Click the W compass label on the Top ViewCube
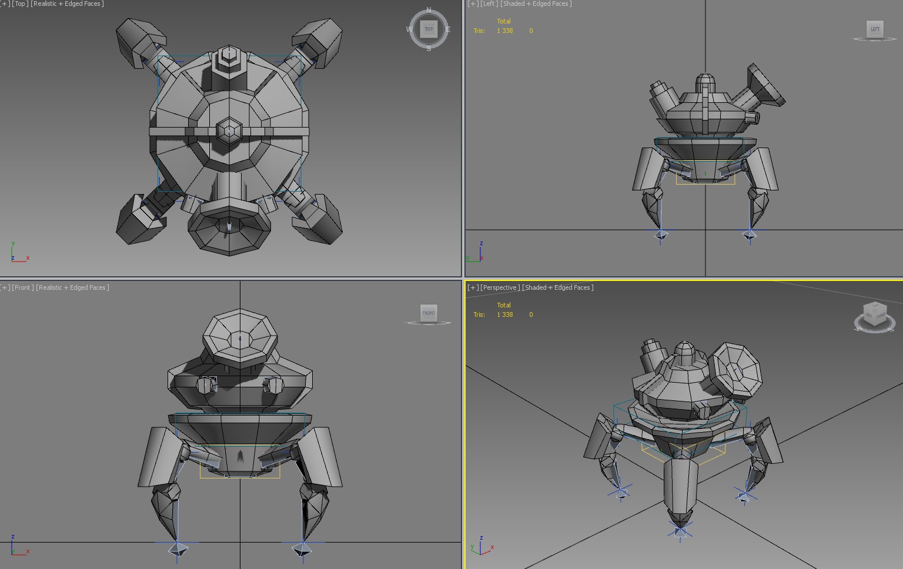The height and width of the screenshot is (569, 903). point(410,29)
